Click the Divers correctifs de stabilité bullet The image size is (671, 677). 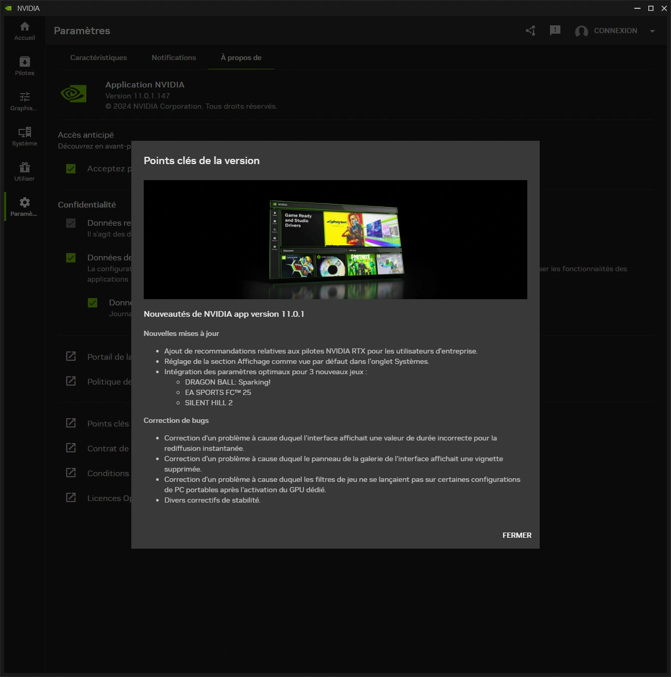coord(212,500)
